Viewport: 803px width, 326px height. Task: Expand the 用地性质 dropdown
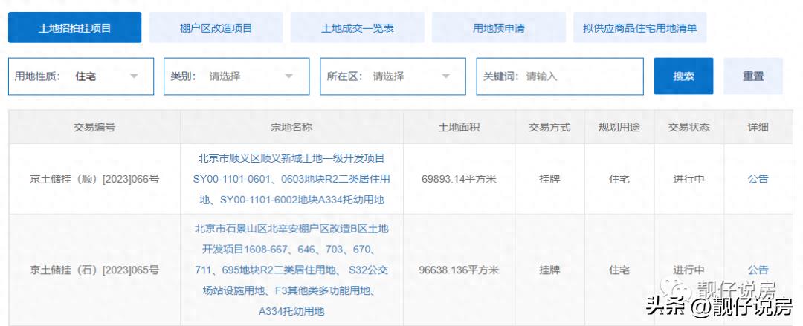[80, 76]
